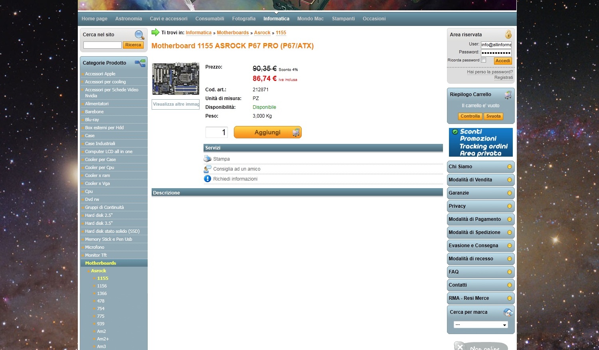The height and width of the screenshot is (350, 599).
Task: Collapse the Motherboards category
Action: tap(101, 263)
